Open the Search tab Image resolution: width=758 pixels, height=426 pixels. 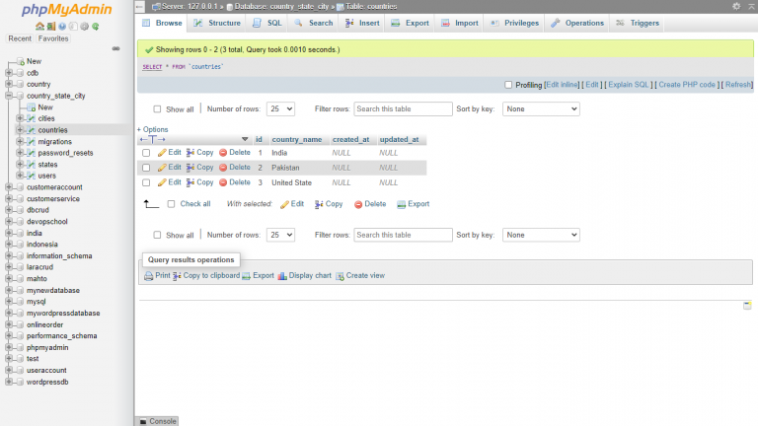tap(313, 23)
